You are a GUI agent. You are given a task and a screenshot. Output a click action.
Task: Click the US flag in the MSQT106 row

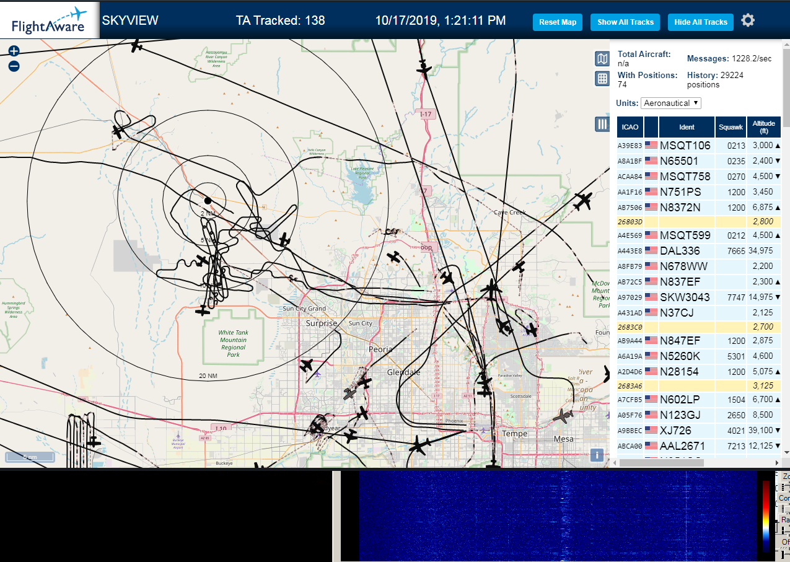651,146
